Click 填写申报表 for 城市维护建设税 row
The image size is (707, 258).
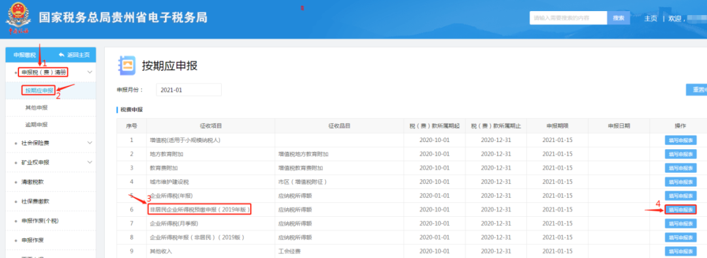[x=680, y=182]
